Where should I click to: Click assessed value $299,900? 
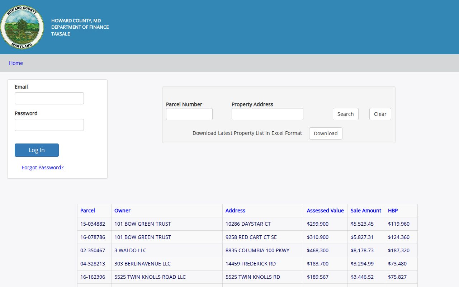click(x=318, y=224)
